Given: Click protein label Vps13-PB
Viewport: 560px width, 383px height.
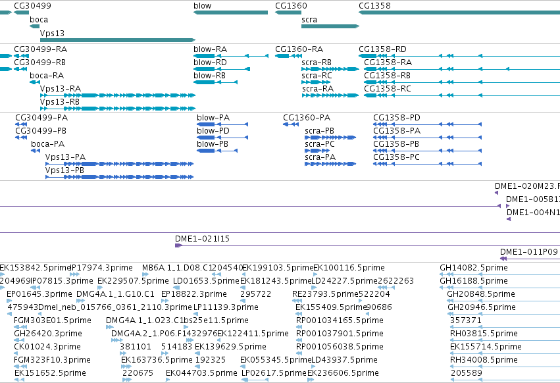Looking at the screenshot, I should 64,170.
